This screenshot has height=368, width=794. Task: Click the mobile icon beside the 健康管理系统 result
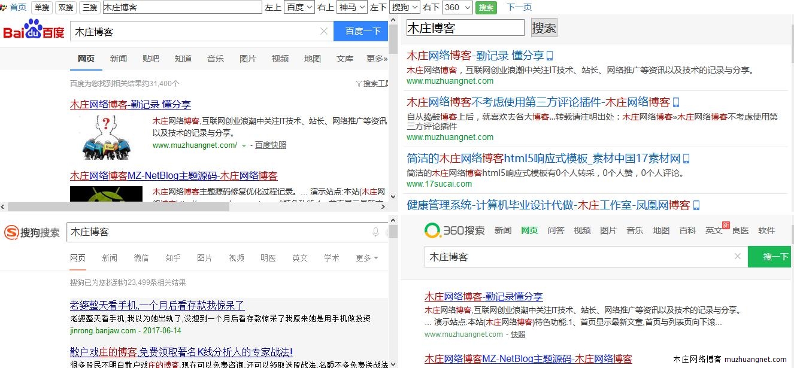[x=696, y=205]
